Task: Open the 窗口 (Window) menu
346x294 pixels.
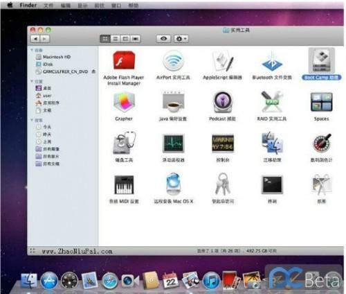Action: pyautogui.click(x=116, y=6)
